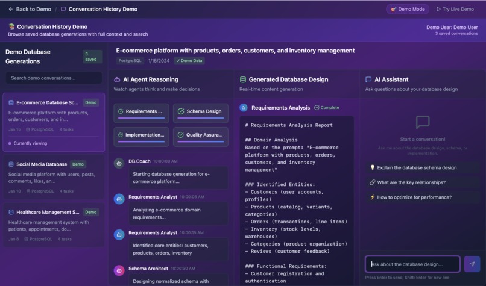
Task: Click the Requirements Analyst avatar at 10:00:15 AM
Action: 119,235
